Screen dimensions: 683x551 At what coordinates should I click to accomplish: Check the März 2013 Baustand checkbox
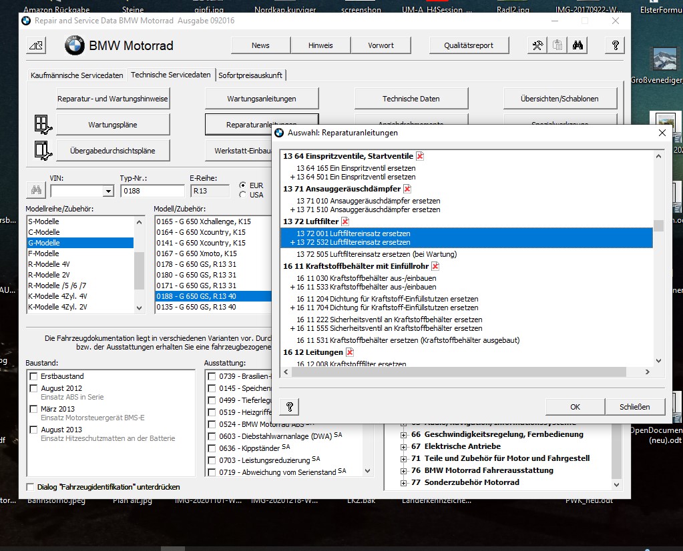(x=33, y=409)
